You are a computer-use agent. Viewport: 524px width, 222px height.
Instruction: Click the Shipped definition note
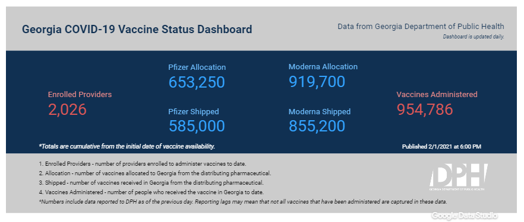point(151,183)
